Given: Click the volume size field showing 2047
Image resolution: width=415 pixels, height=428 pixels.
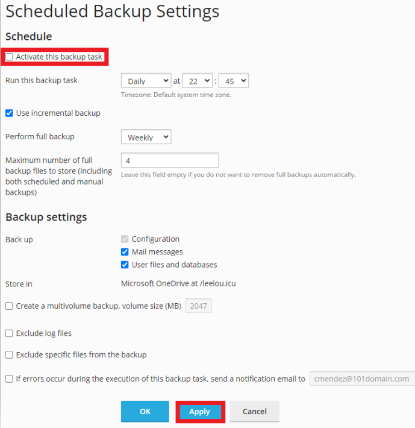Looking at the screenshot, I should coord(198,306).
